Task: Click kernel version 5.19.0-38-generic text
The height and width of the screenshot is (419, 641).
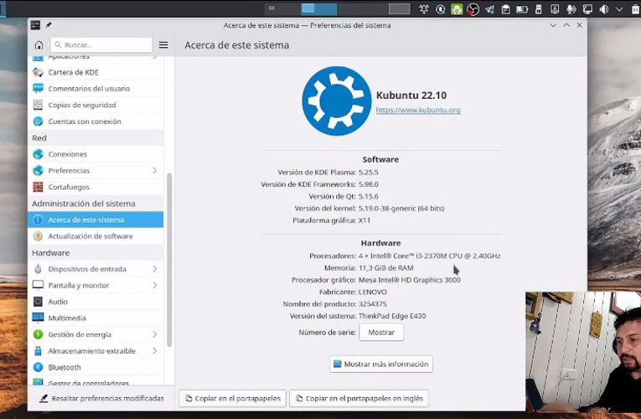Action: [x=401, y=209]
